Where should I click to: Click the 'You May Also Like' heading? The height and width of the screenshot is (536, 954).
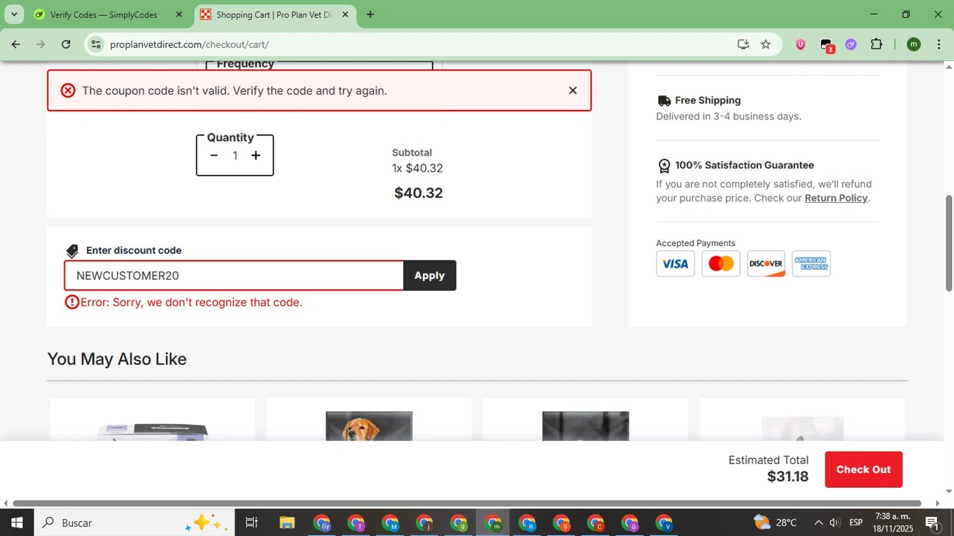tap(117, 359)
